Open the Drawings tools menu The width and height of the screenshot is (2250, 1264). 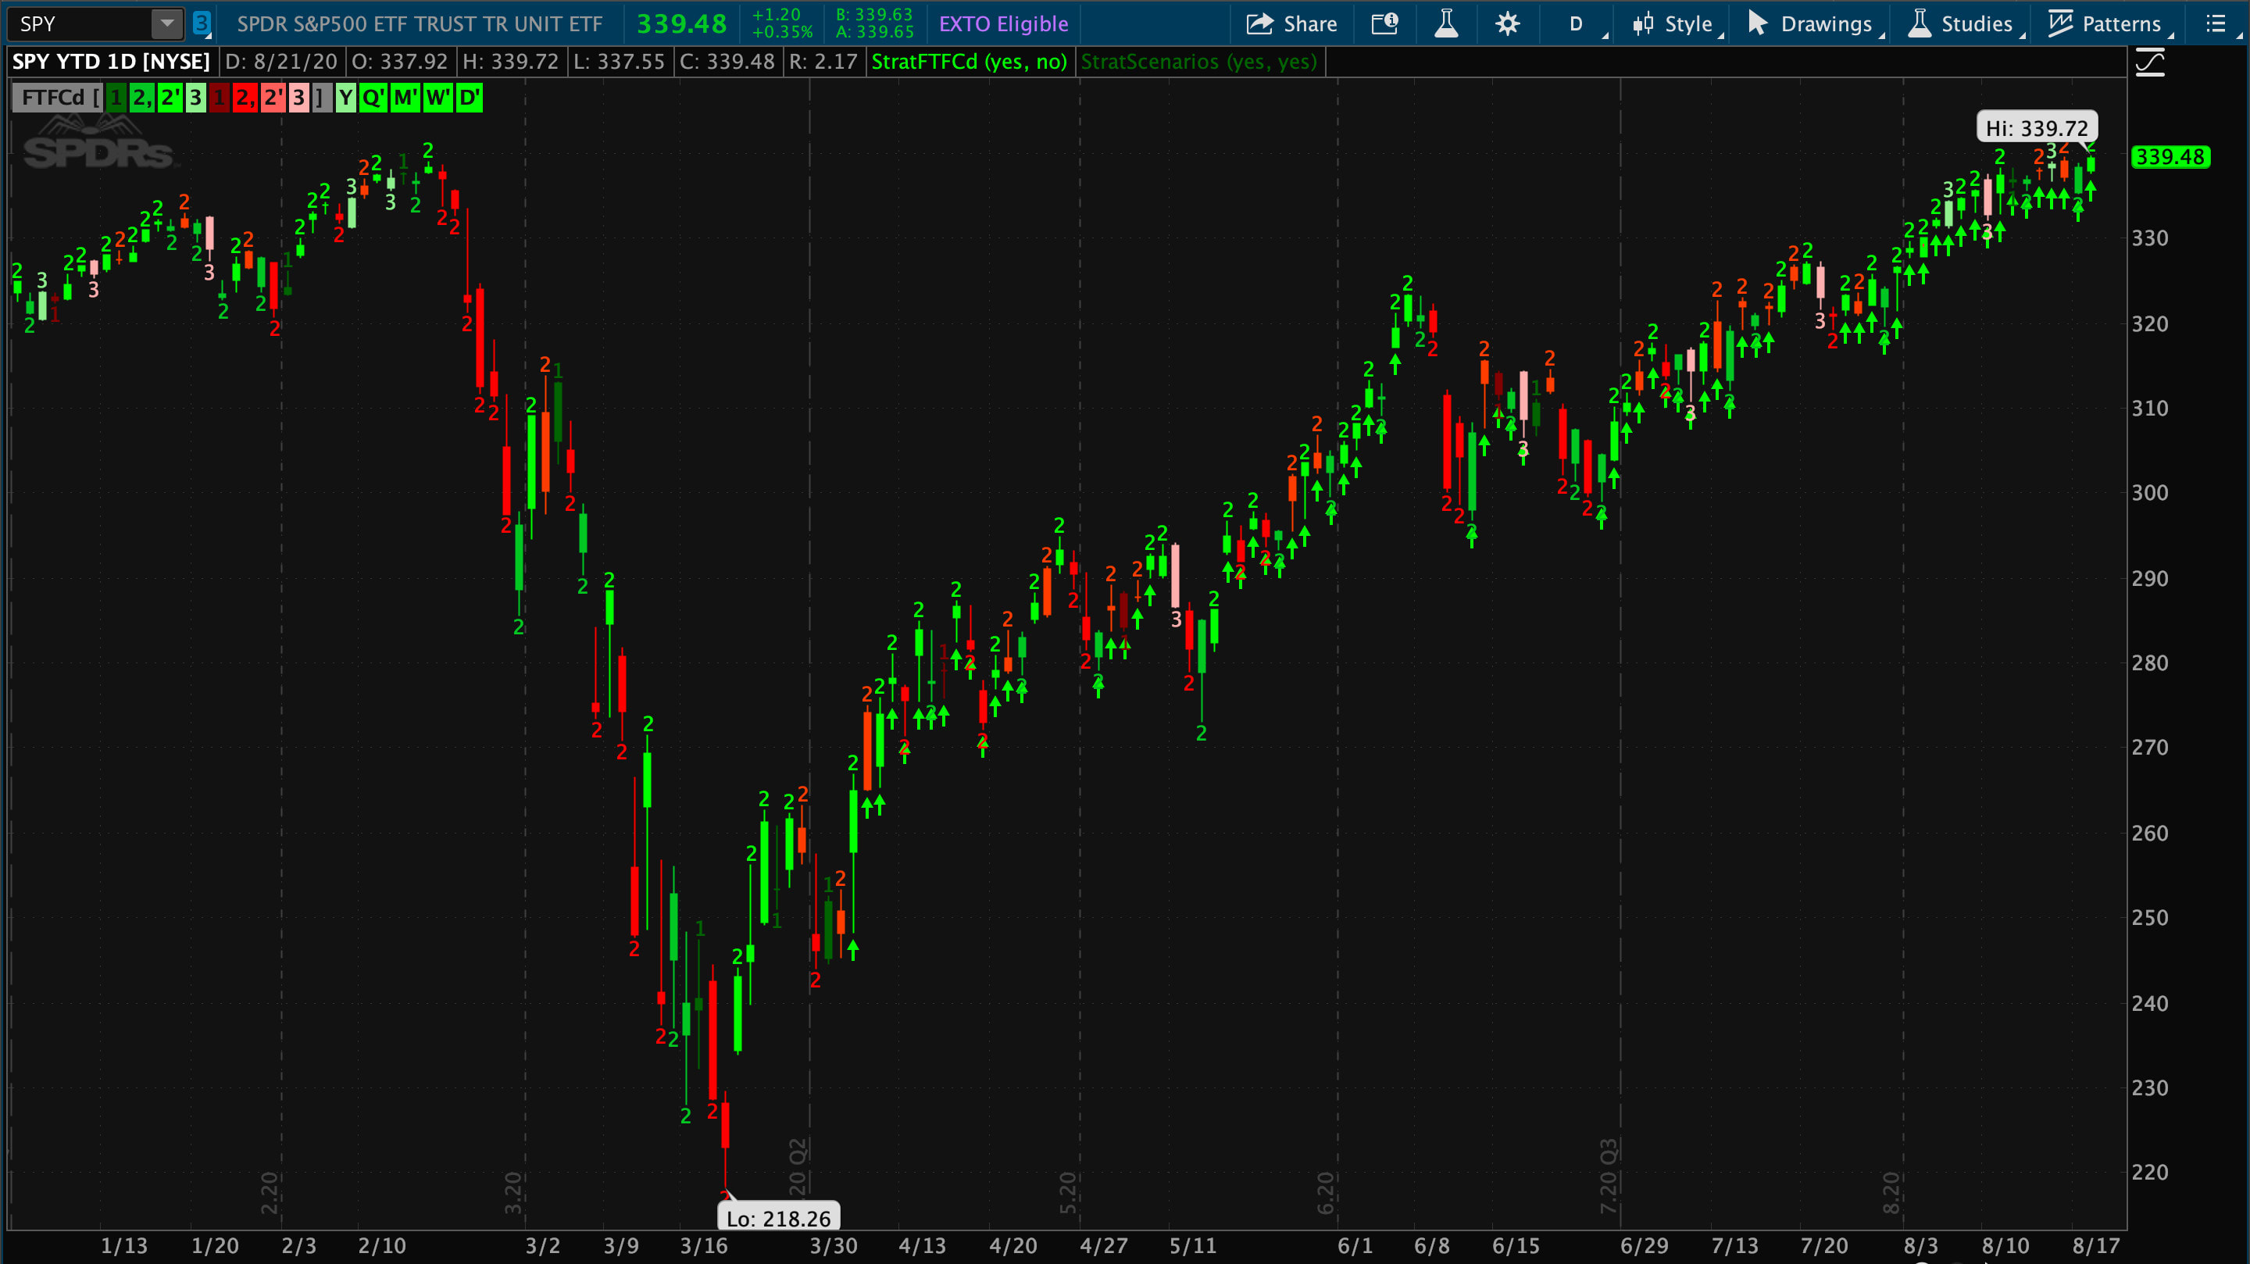(1815, 23)
